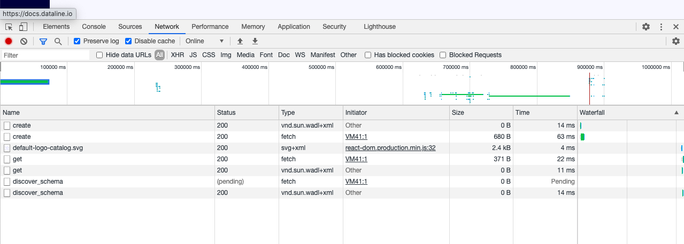Activate the inspect element picker icon
684x244 pixels.
tap(9, 27)
